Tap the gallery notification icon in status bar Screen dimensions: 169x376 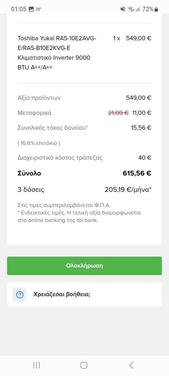tap(31, 9)
